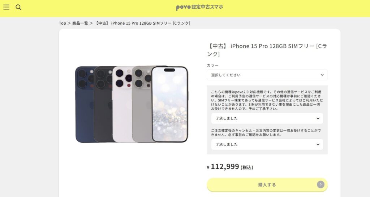Open the povo2.0 compatibility 了承しました dropdown

point(267,118)
